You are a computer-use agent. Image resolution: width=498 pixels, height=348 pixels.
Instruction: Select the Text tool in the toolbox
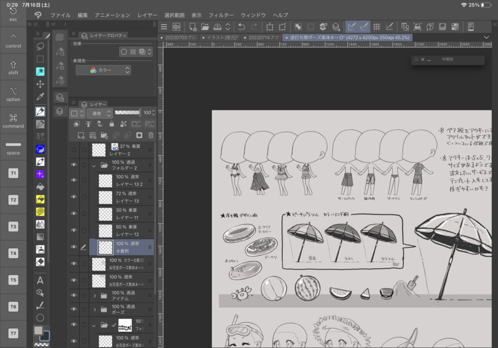[x=40, y=280]
